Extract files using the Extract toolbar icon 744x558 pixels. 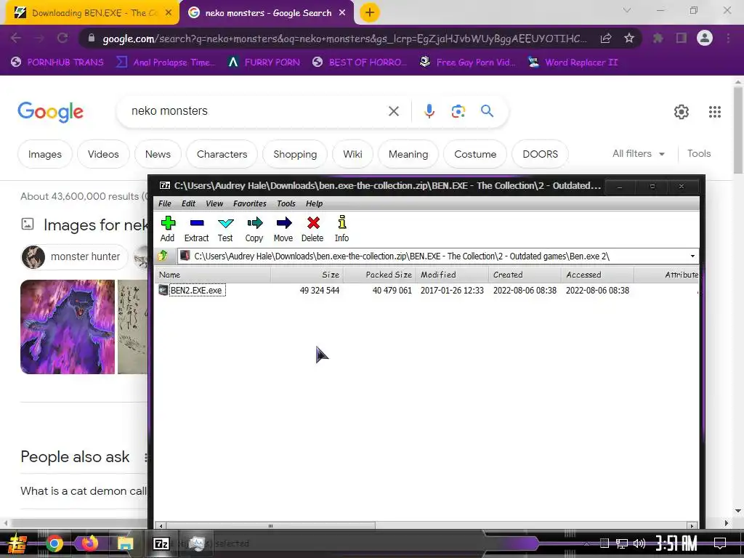click(x=196, y=229)
